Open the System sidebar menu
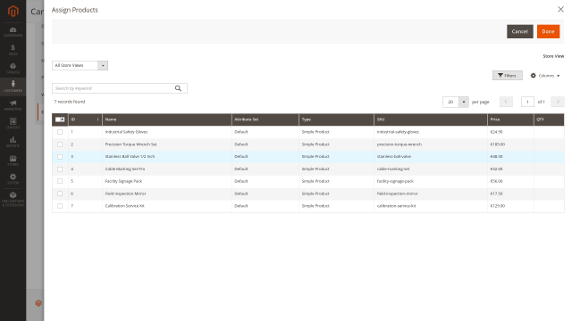572x321 pixels. click(x=13, y=178)
